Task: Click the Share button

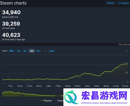Action: [110, 3]
